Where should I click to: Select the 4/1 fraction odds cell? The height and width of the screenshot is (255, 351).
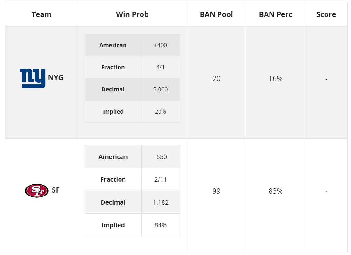(160, 67)
